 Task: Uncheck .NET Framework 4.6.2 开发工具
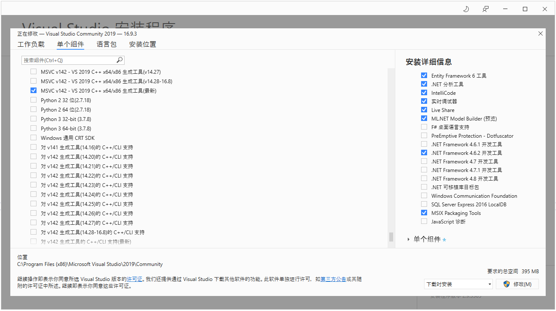tap(424, 153)
